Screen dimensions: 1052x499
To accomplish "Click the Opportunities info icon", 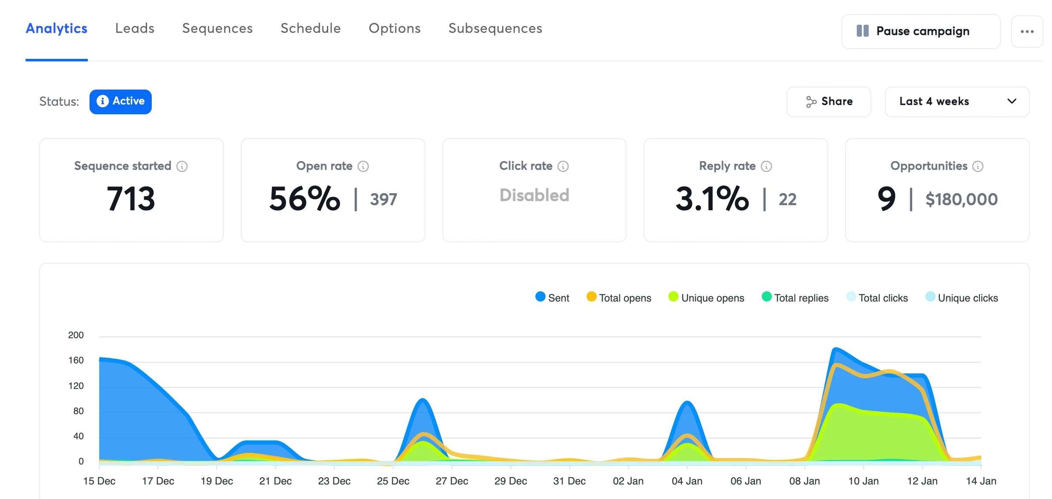I will click(x=978, y=166).
